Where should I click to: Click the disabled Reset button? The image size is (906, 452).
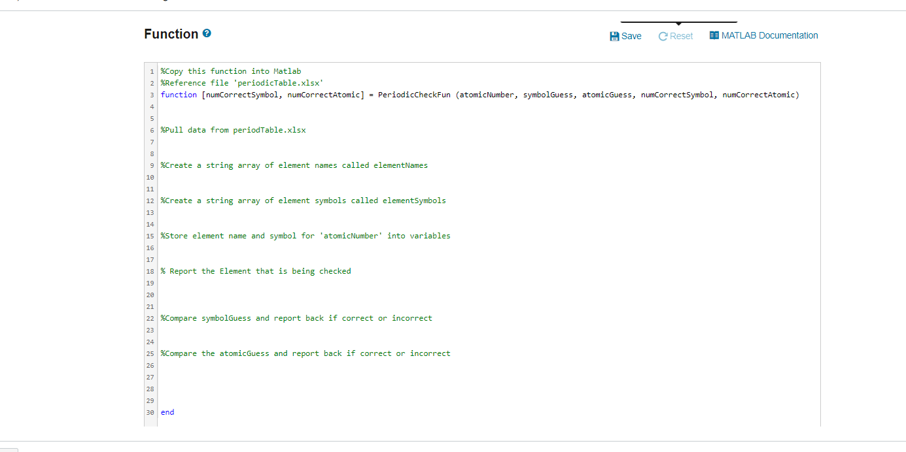[x=675, y=36]
